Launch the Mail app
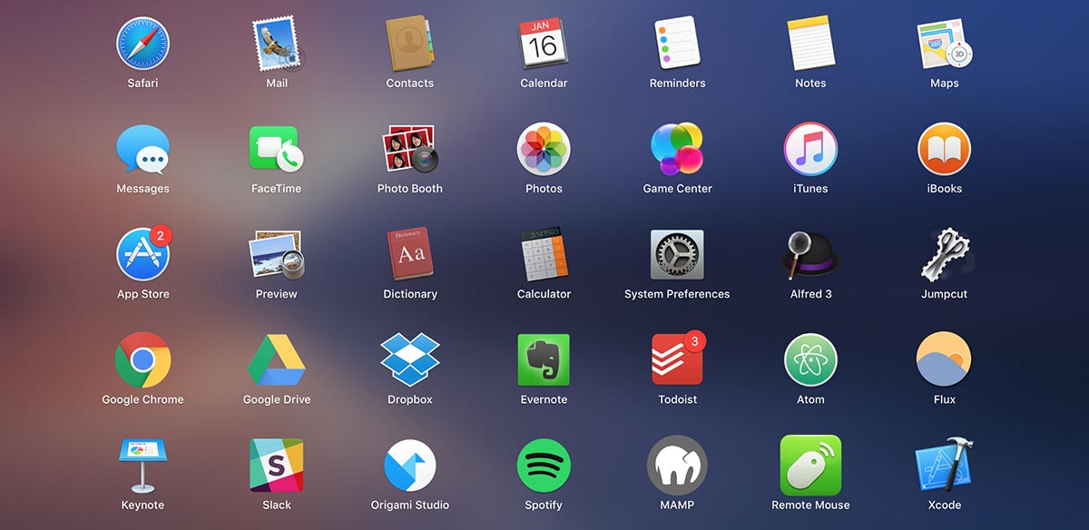 pos(277,44)
